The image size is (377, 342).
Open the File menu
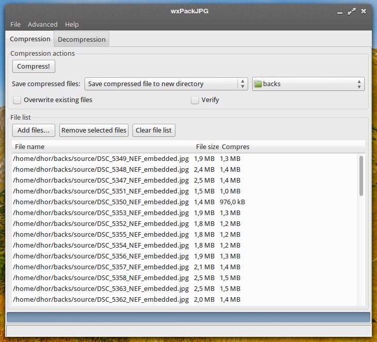coord(15,25)
